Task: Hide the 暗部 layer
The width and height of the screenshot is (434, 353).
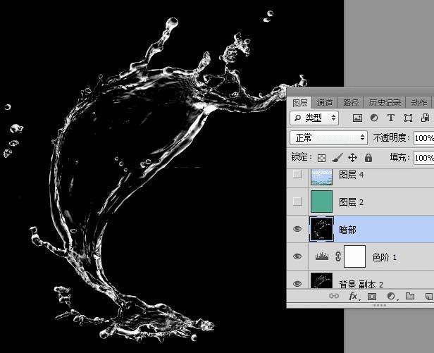Action: point(297,230)
